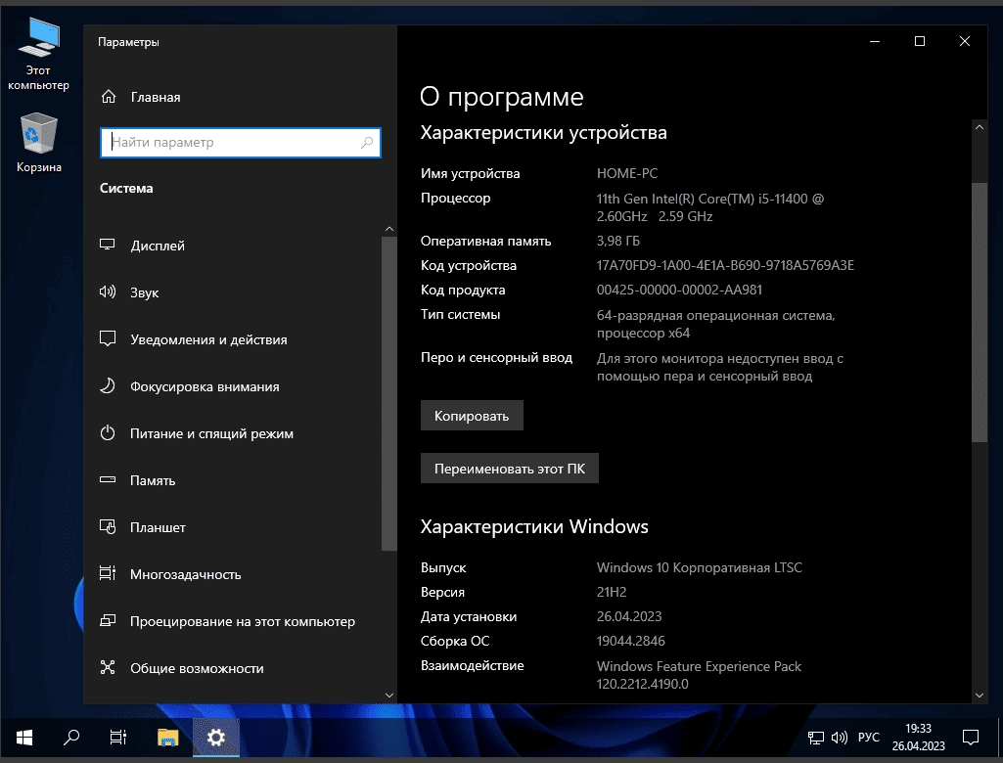Click the volume tray icon
1003x763 pixels.
tap(840, 739)
